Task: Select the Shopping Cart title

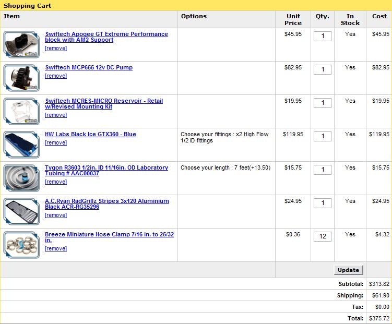Action: tap(27, 6)
